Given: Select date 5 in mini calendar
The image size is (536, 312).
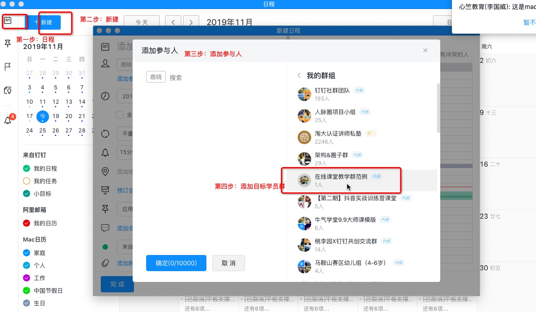Looking at the screenshot, I should pyautogui.click(x=56, y=88).
